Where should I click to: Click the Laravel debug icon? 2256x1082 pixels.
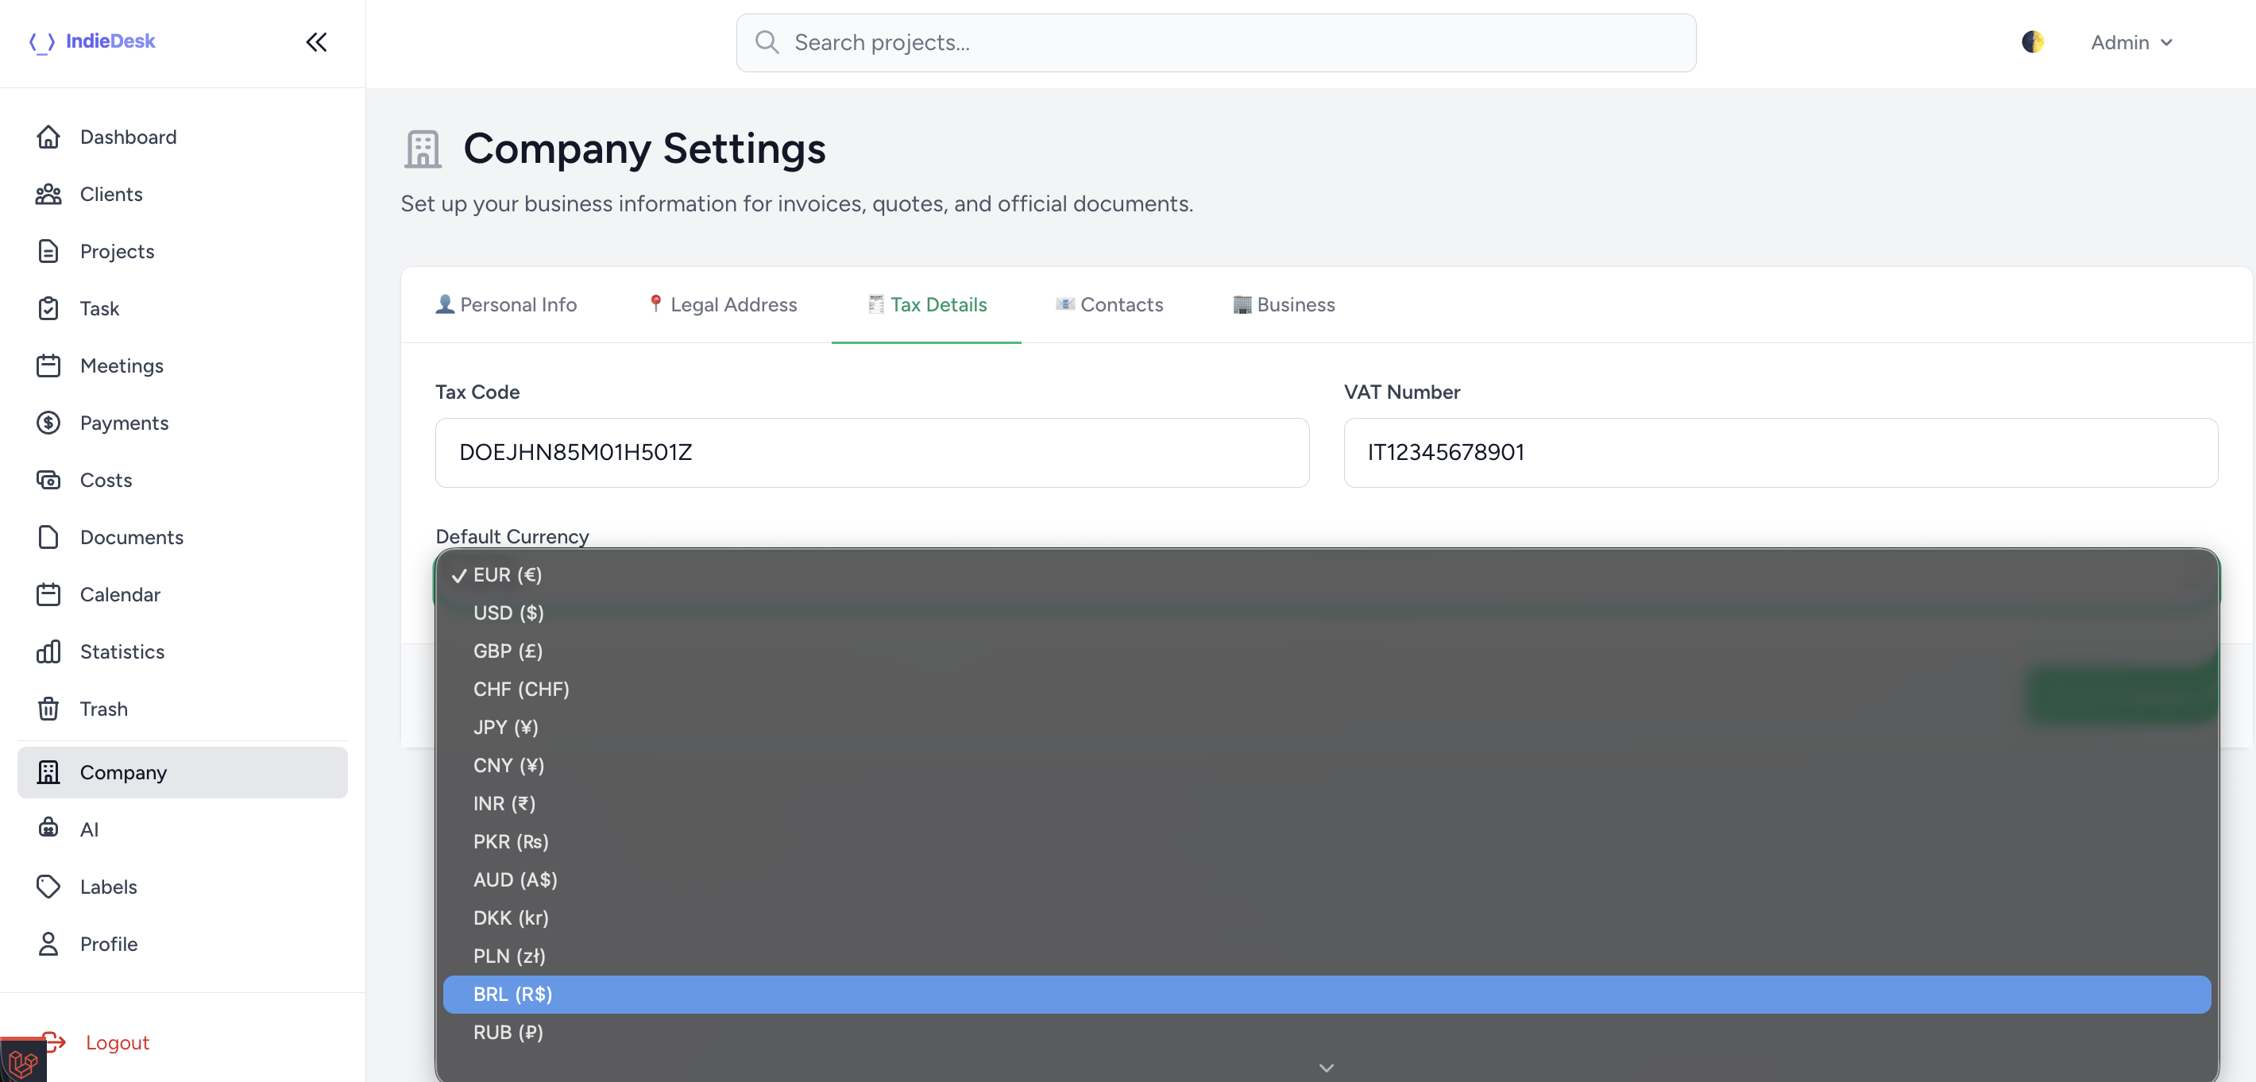pos(23,1062)
